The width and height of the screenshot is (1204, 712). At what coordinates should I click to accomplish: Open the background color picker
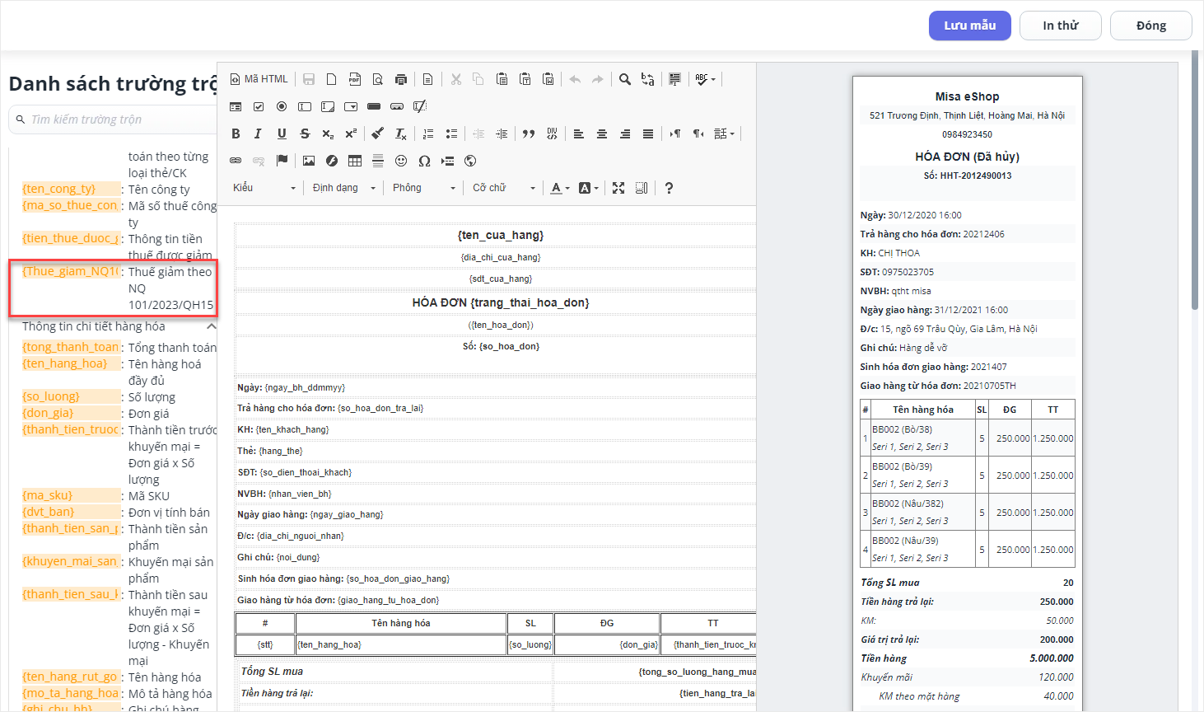(588, 188)
